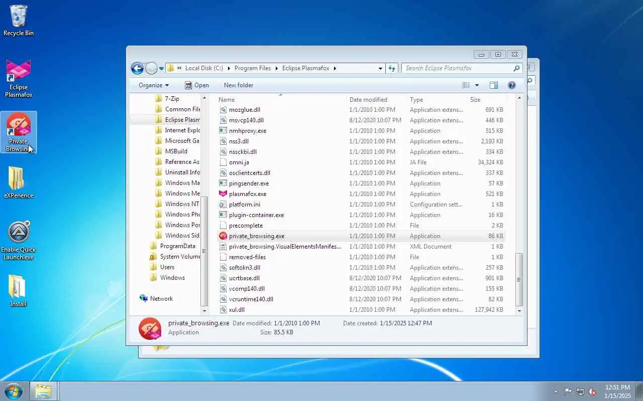This screenshot has height=401, width=643.
Task: Click the muted volume tray icon
Action: (x=593, y=391)
